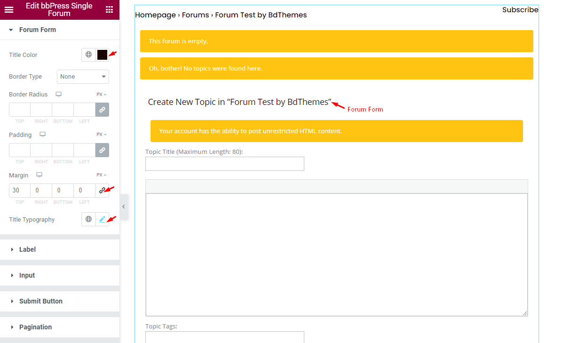The width and height of the screenshot is (563, 343).
Task: Open the Title Typography edit pencil
Action: [x=102, y=219]
